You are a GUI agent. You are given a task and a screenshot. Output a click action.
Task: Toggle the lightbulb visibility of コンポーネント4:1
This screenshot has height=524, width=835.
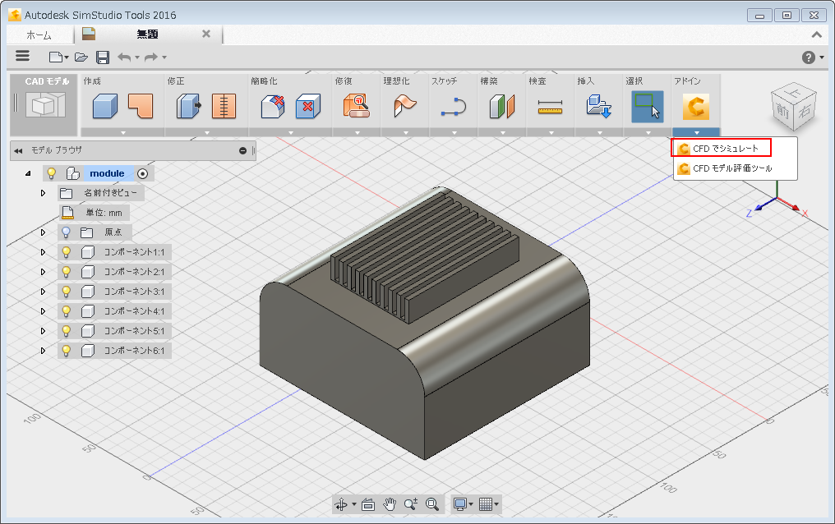point(66,310)
